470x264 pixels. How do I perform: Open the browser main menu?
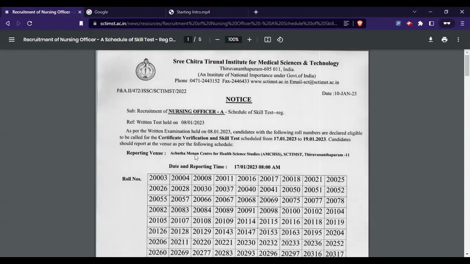click(x=462, y=23)
